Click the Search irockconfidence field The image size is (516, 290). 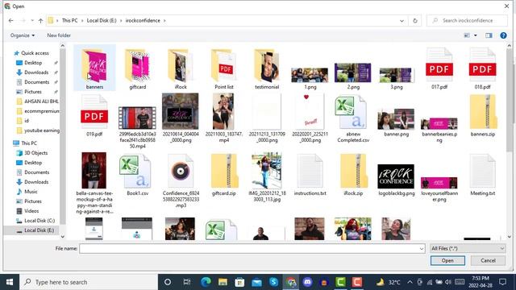(467, 20)
